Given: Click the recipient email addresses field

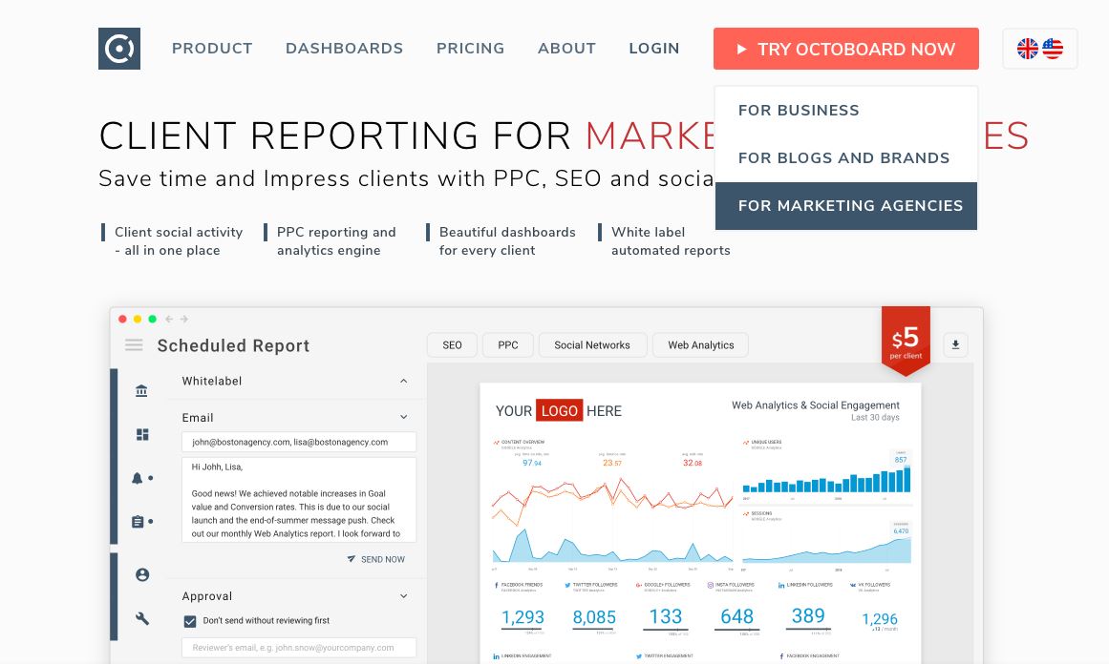Looking at the screenshot, I should click(x=299, y=443).
